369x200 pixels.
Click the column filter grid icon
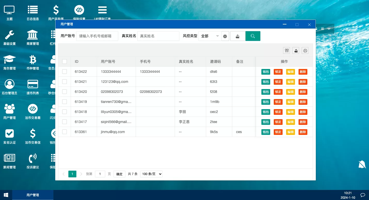point(286,50)
